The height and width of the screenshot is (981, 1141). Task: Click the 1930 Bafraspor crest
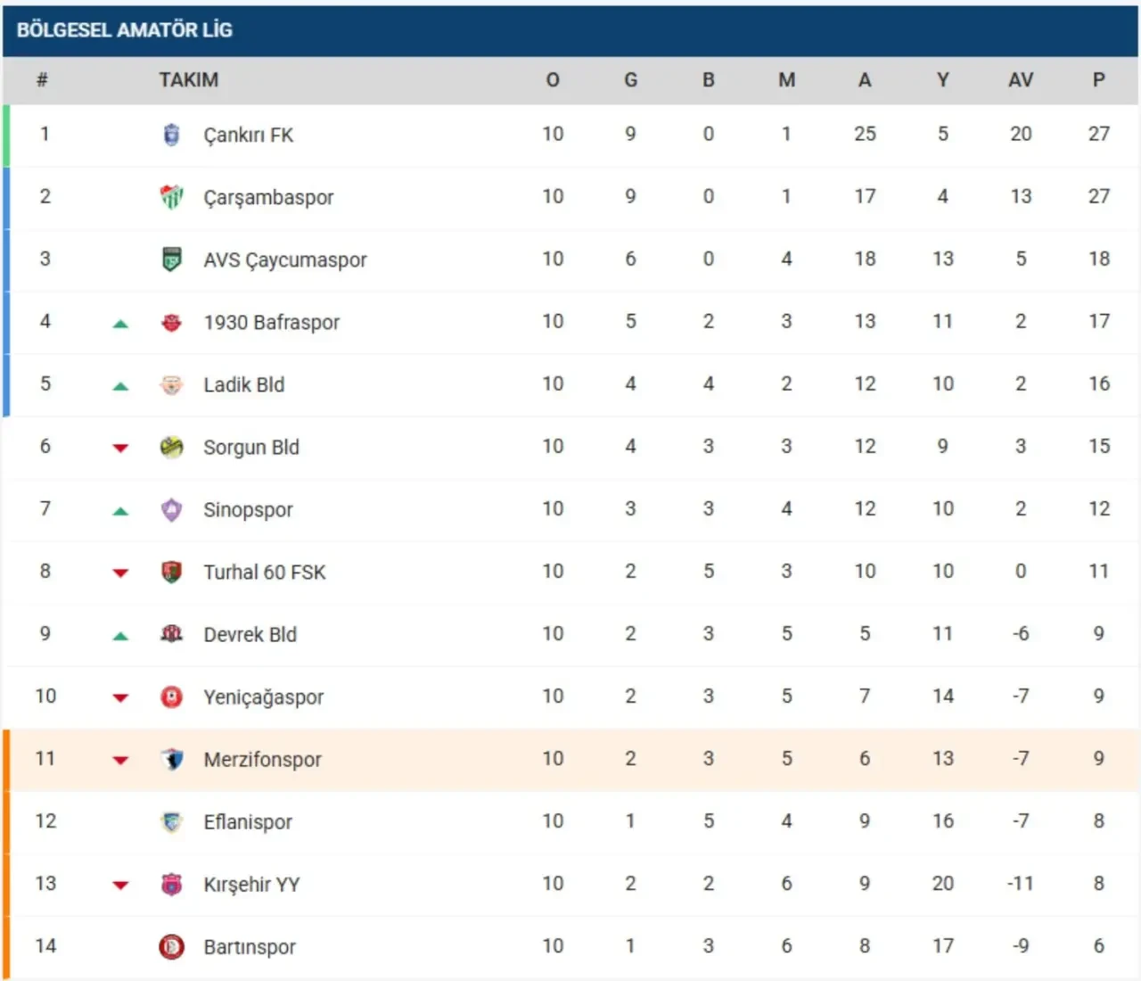tap(172, 322)
